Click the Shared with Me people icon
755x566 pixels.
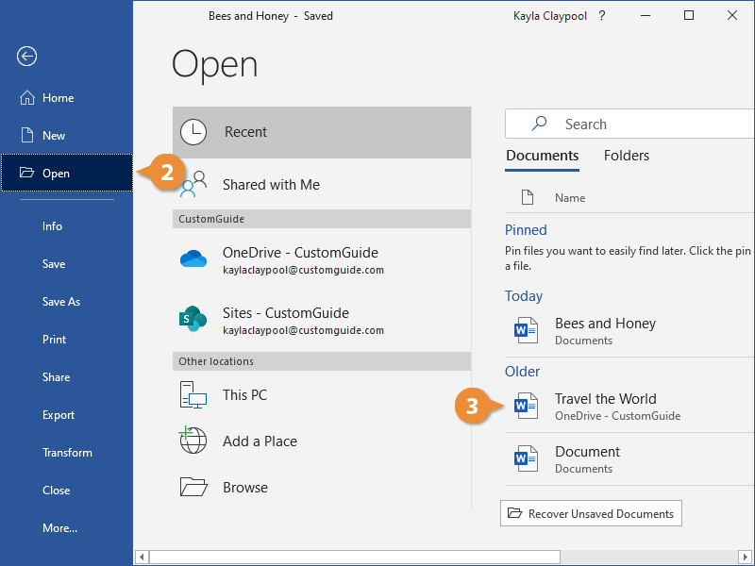[x=193, y=184]
